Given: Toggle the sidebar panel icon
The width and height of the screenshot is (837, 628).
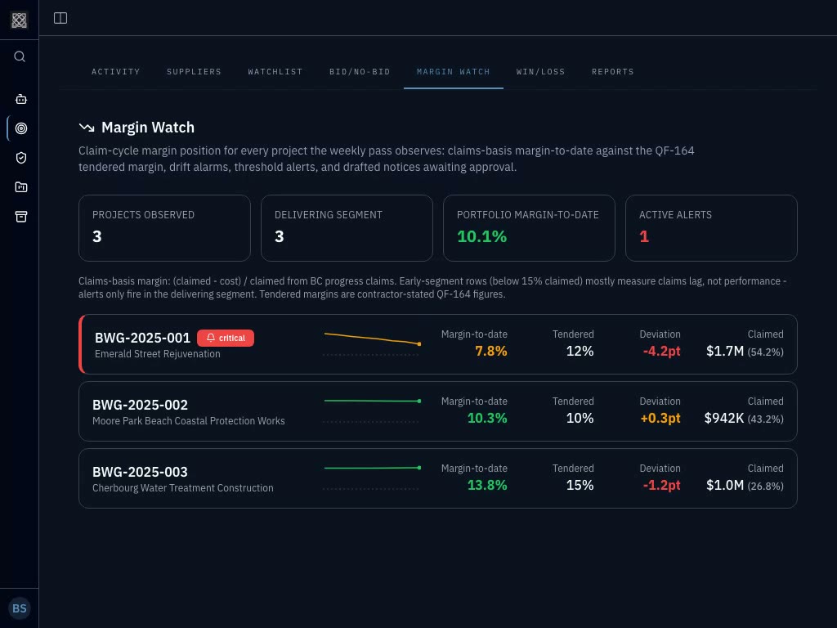Looking at the screenshot, I should coord(60,18).
